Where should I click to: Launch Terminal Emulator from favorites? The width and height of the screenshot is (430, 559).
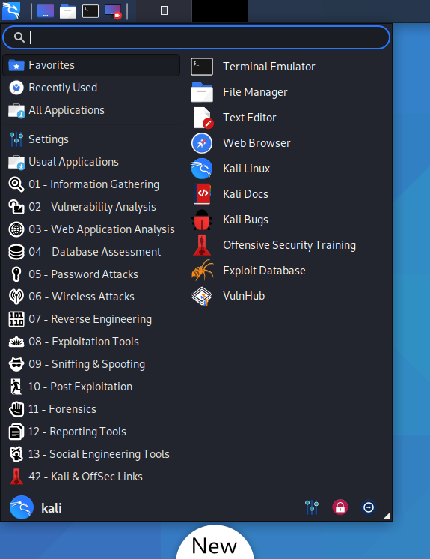tap(289, 67)
